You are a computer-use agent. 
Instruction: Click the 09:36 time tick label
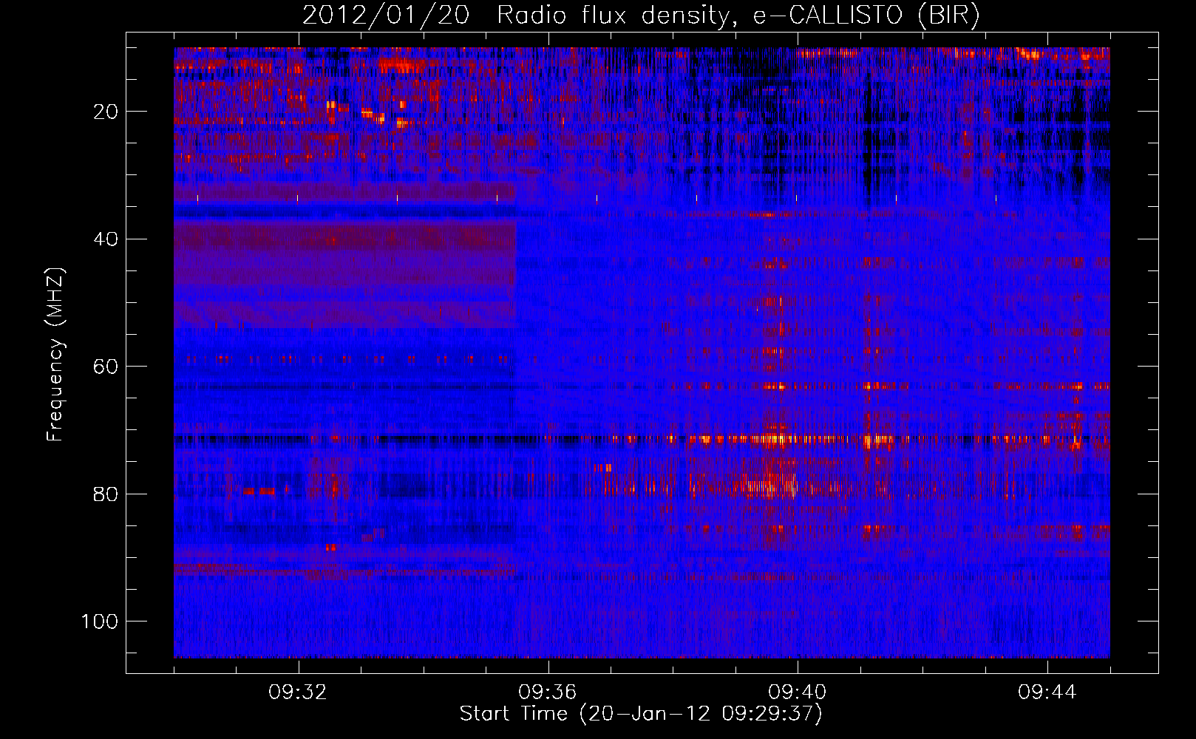(x=548, y=692)
